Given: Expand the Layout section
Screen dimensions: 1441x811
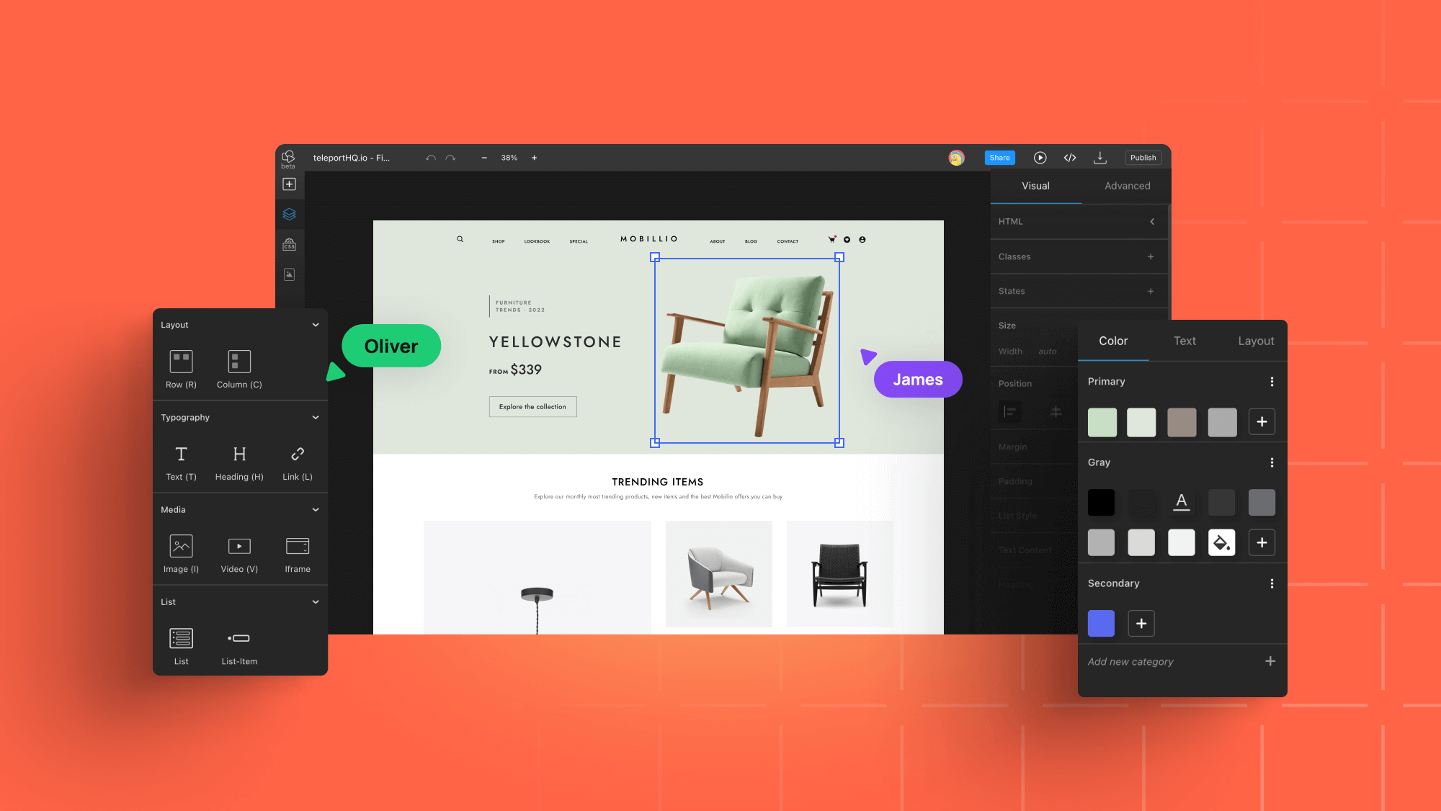Looking at the screenshot, I should point(316,323).
